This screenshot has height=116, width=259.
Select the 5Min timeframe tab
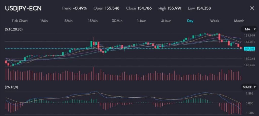(68, 21)
